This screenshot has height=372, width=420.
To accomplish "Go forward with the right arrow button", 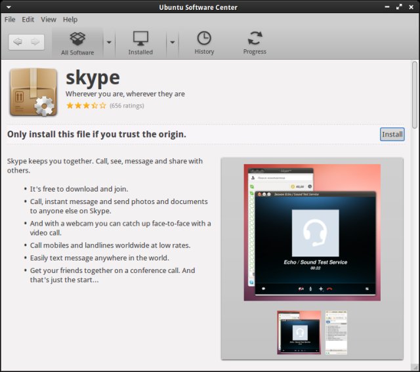I will [35, 42].
